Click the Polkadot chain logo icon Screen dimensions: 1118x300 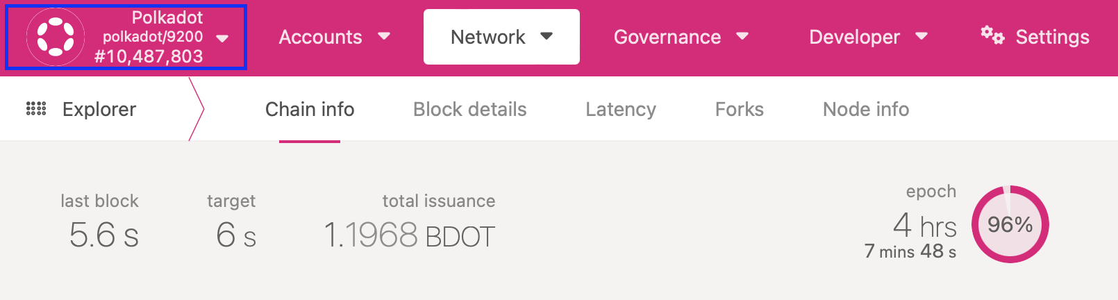(56, 37)
